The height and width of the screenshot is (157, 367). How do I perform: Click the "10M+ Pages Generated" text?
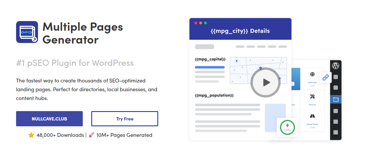pyautogui.click(x=124, y=135)
